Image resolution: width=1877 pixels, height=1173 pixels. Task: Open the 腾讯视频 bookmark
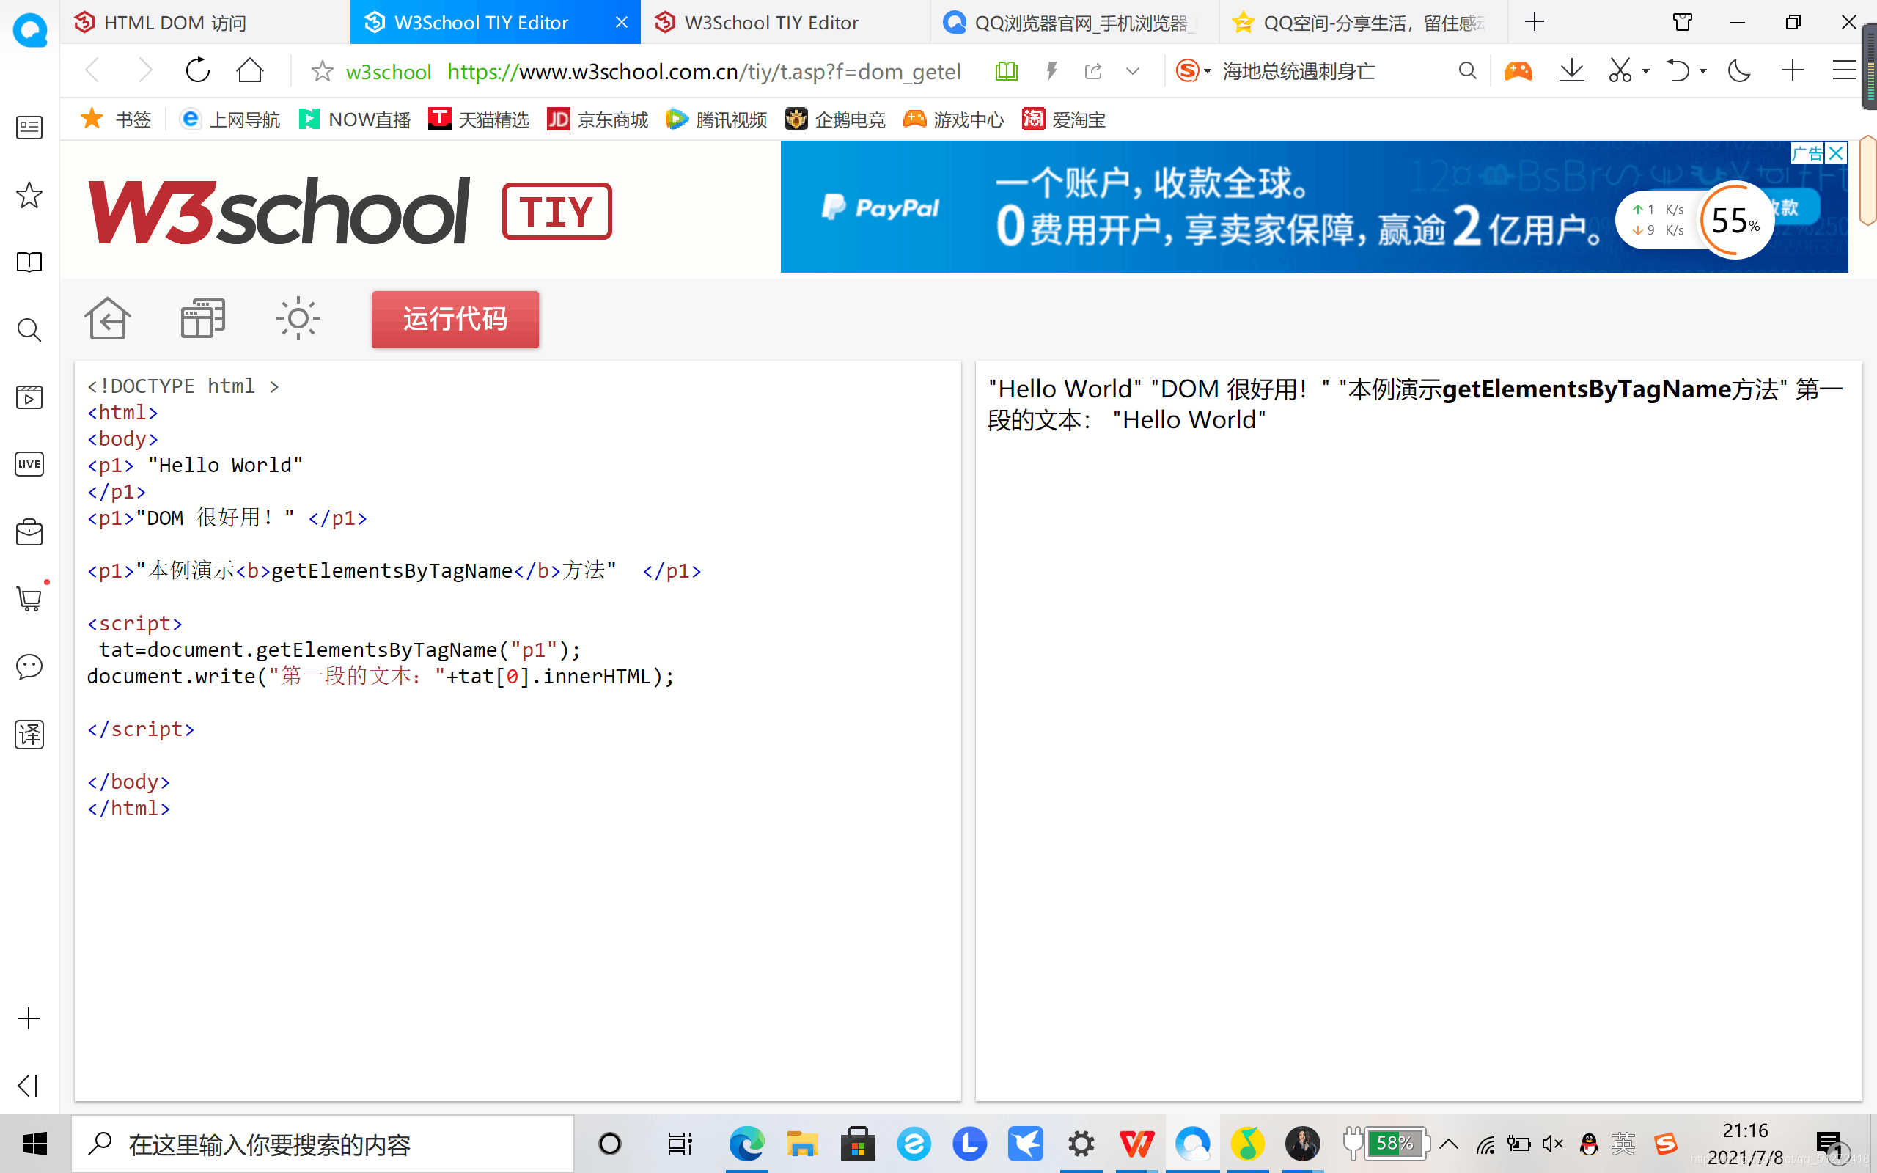click(716, 119)
